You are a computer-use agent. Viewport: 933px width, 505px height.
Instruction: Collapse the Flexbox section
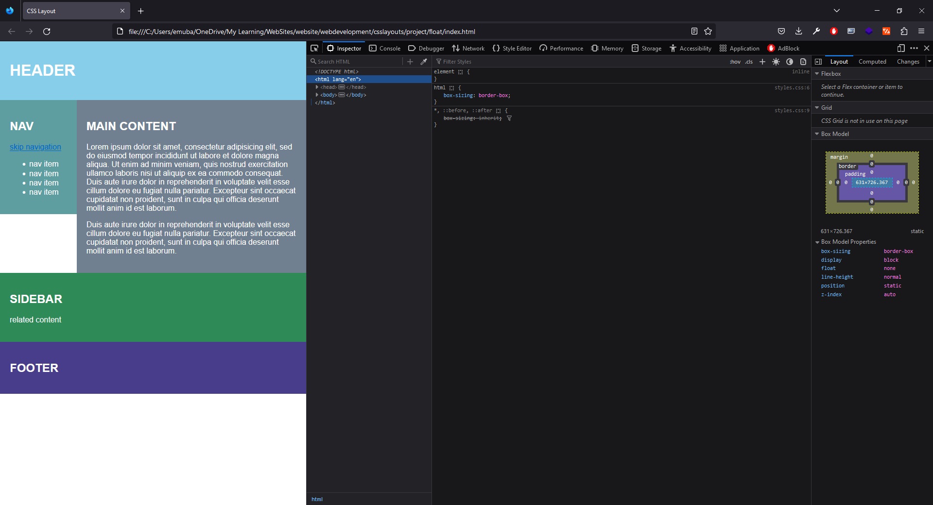817,74
